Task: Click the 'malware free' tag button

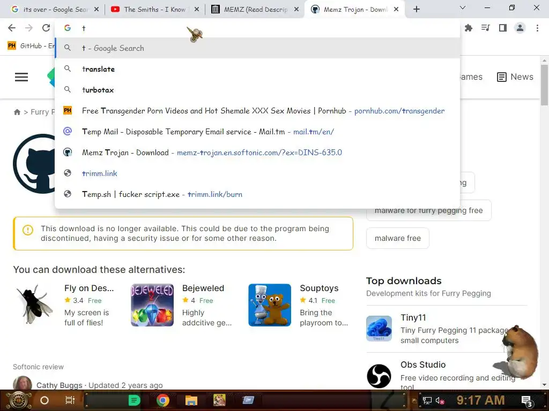Action: 397,238
